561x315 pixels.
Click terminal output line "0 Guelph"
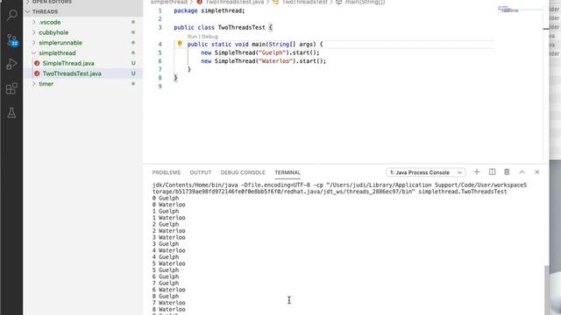coord(166,199)
